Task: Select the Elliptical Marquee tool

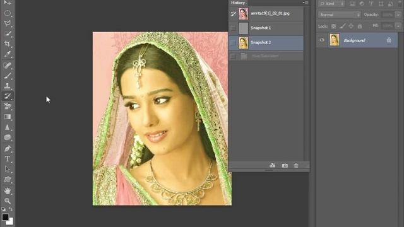Action: 8,13
